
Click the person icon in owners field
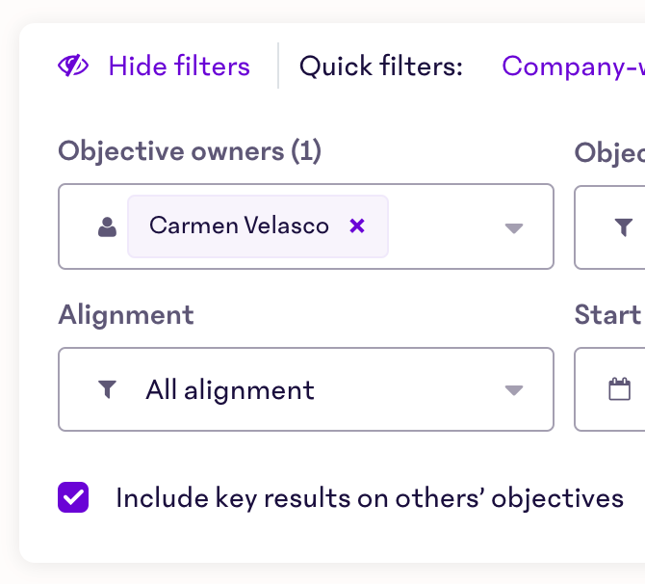click(107, 227)
